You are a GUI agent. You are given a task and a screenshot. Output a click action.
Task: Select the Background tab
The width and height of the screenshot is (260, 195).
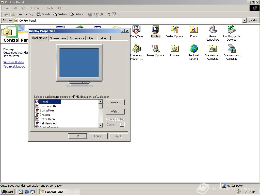point(40,38)
